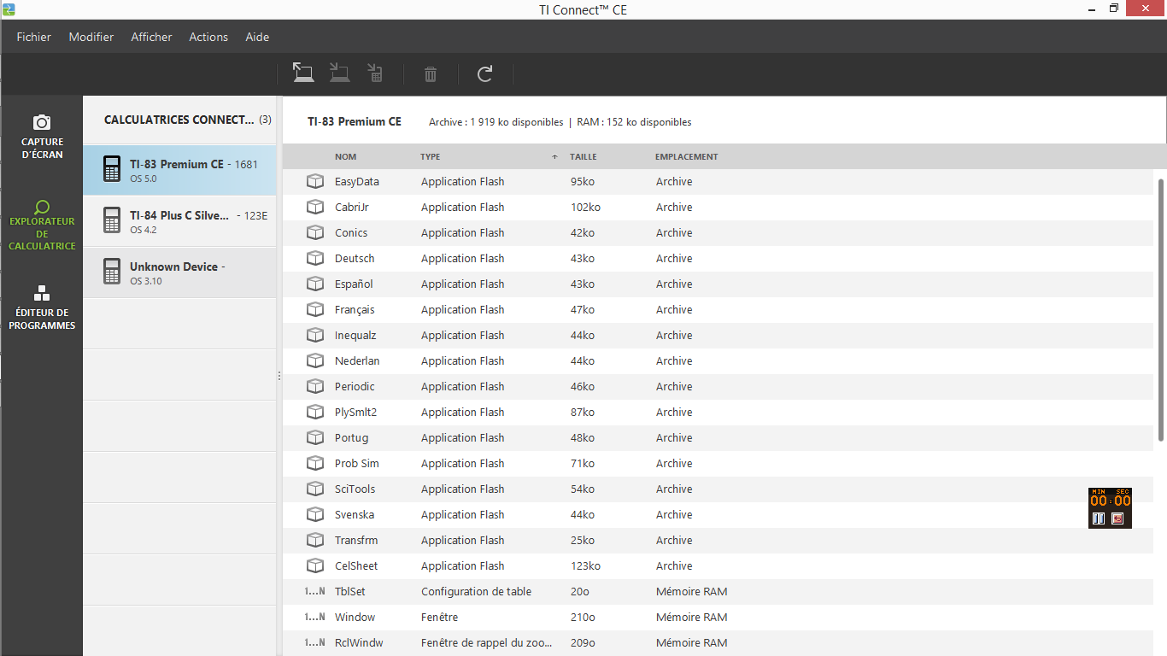Select the RclWindw row name
Screen dimensions: 1167x656
(x=359, y=642)
